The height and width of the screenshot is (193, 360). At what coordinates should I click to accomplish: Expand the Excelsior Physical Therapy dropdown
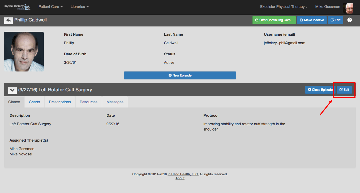pyautogui.click(x=284, y=7)
